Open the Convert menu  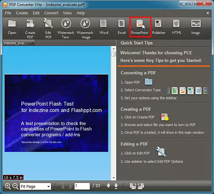coord(51,13)
